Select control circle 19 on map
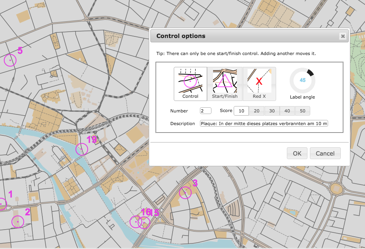This screenshot has height=249, width=365. pos(82,149)
